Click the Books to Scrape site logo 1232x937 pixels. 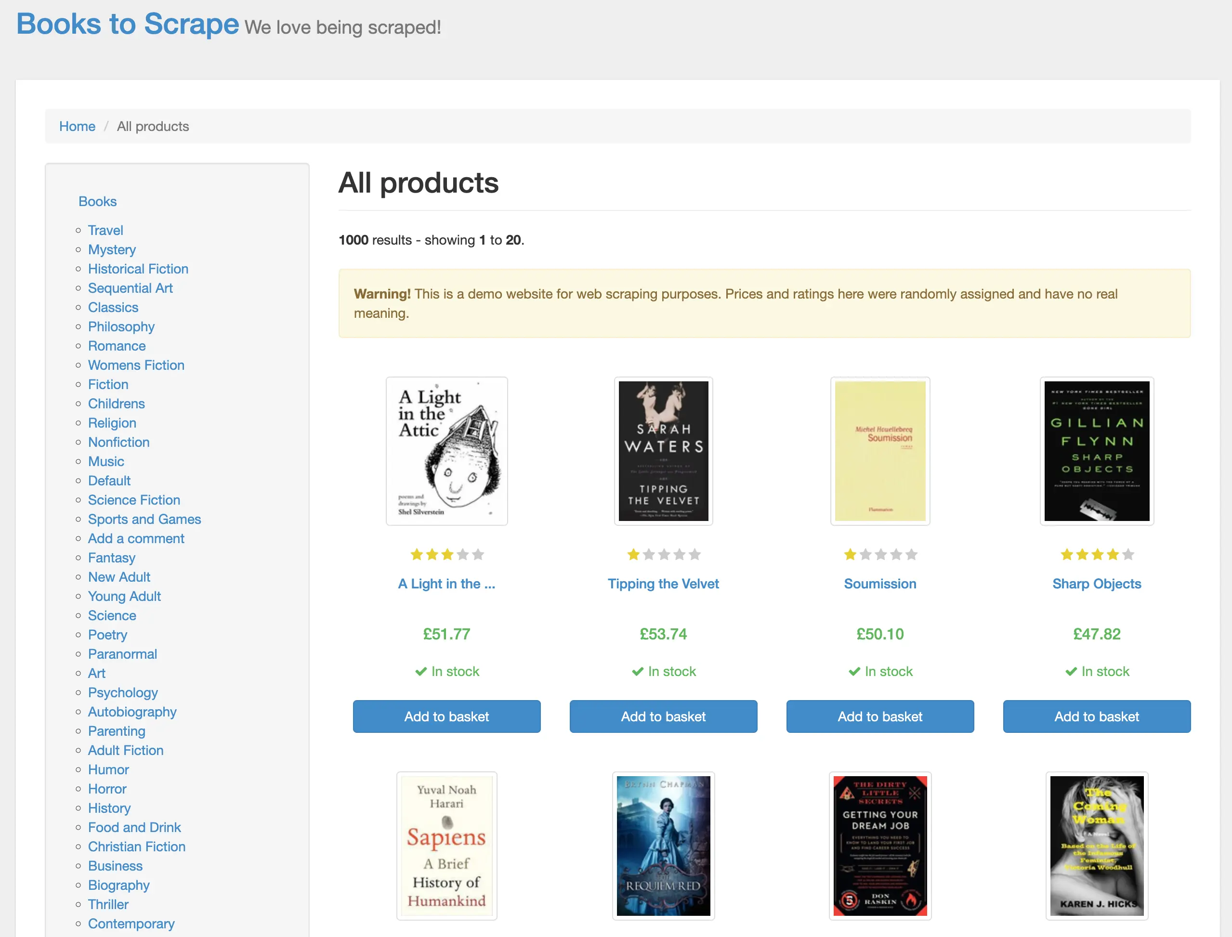click(x=127, y=25)
